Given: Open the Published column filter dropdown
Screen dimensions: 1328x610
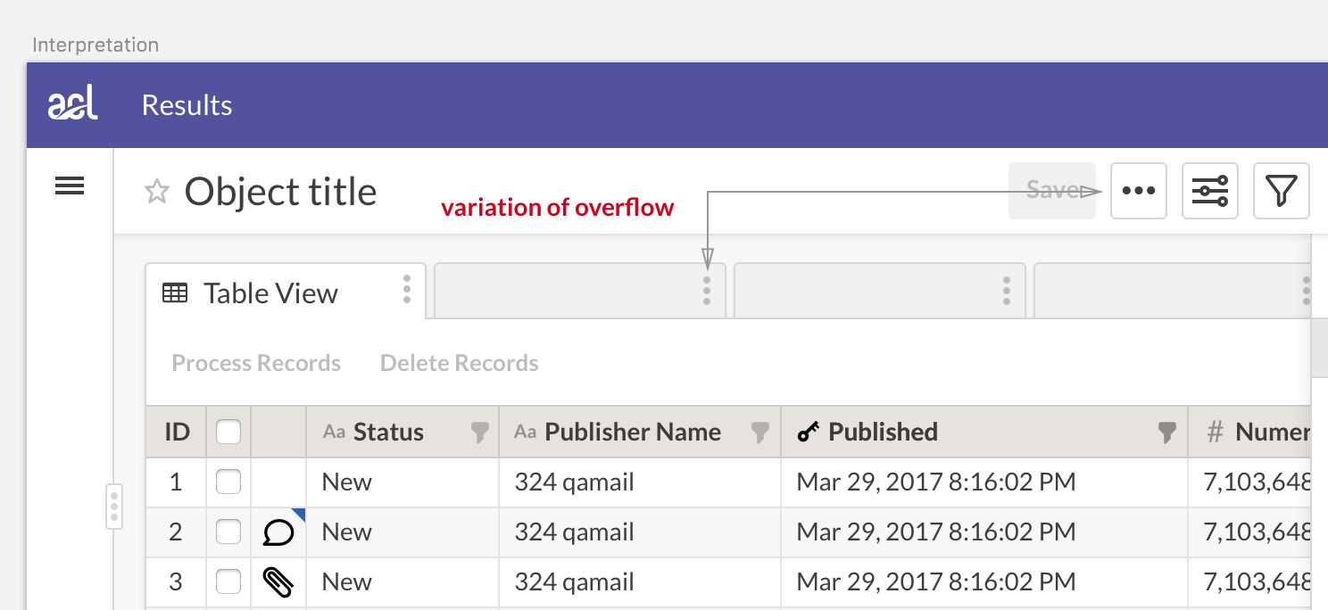Looking at the screenshot, I should pyautogui.click(x=1166, y=433).
